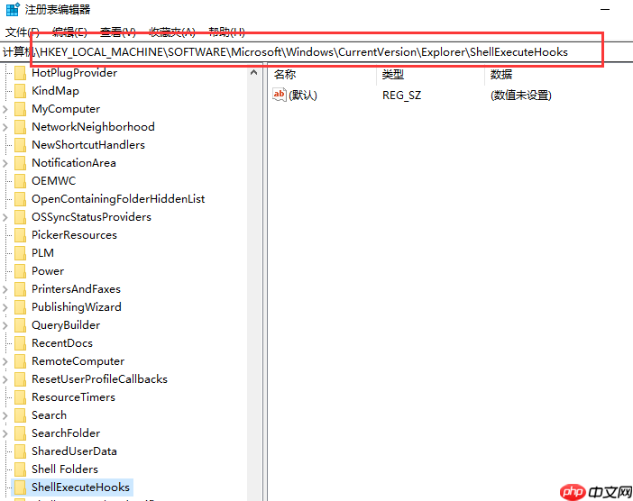Click the OpenContainingFolderHiddenList folder icon
Image resolution: width=633 pixels, height=501 pixels.
point(20,199)
